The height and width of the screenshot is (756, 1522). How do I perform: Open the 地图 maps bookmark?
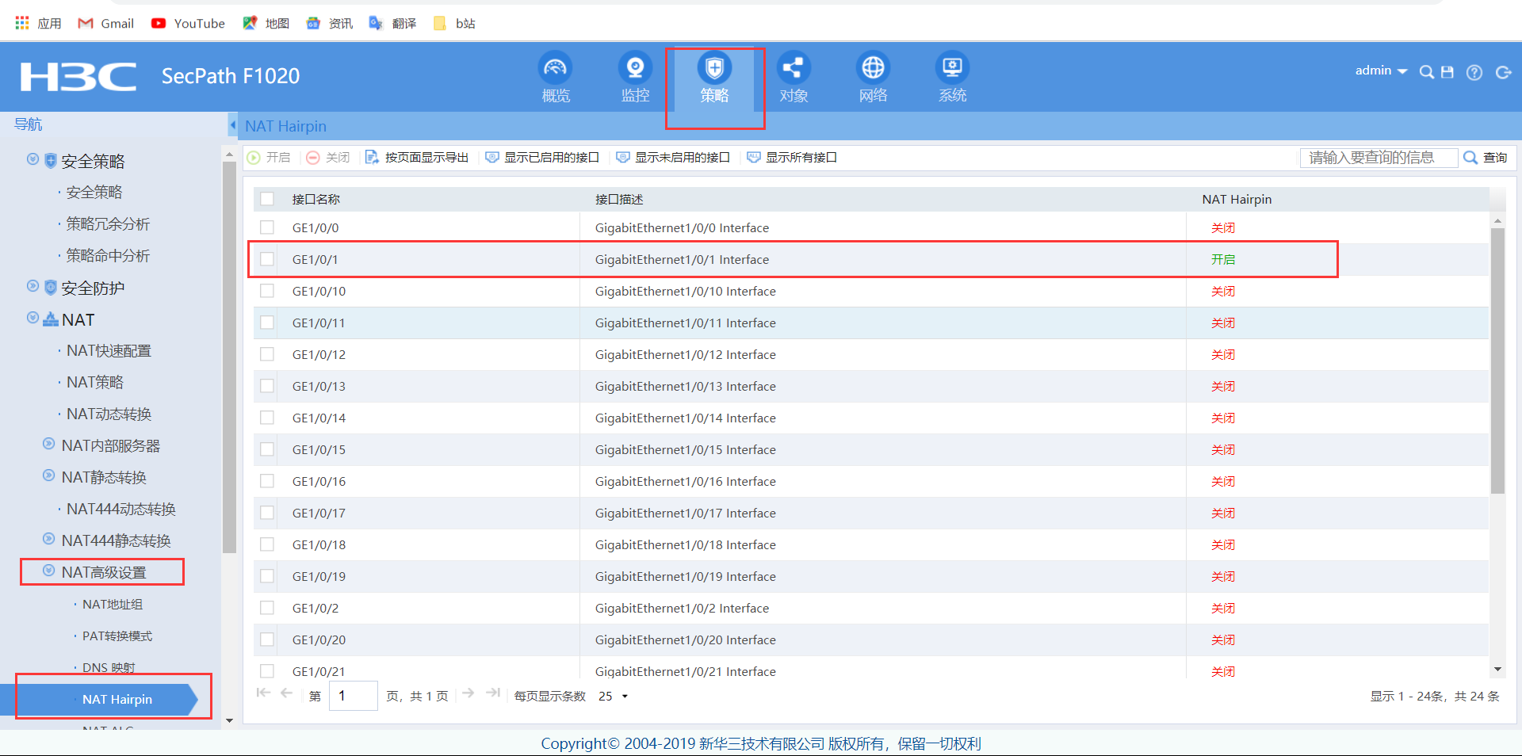266,23
